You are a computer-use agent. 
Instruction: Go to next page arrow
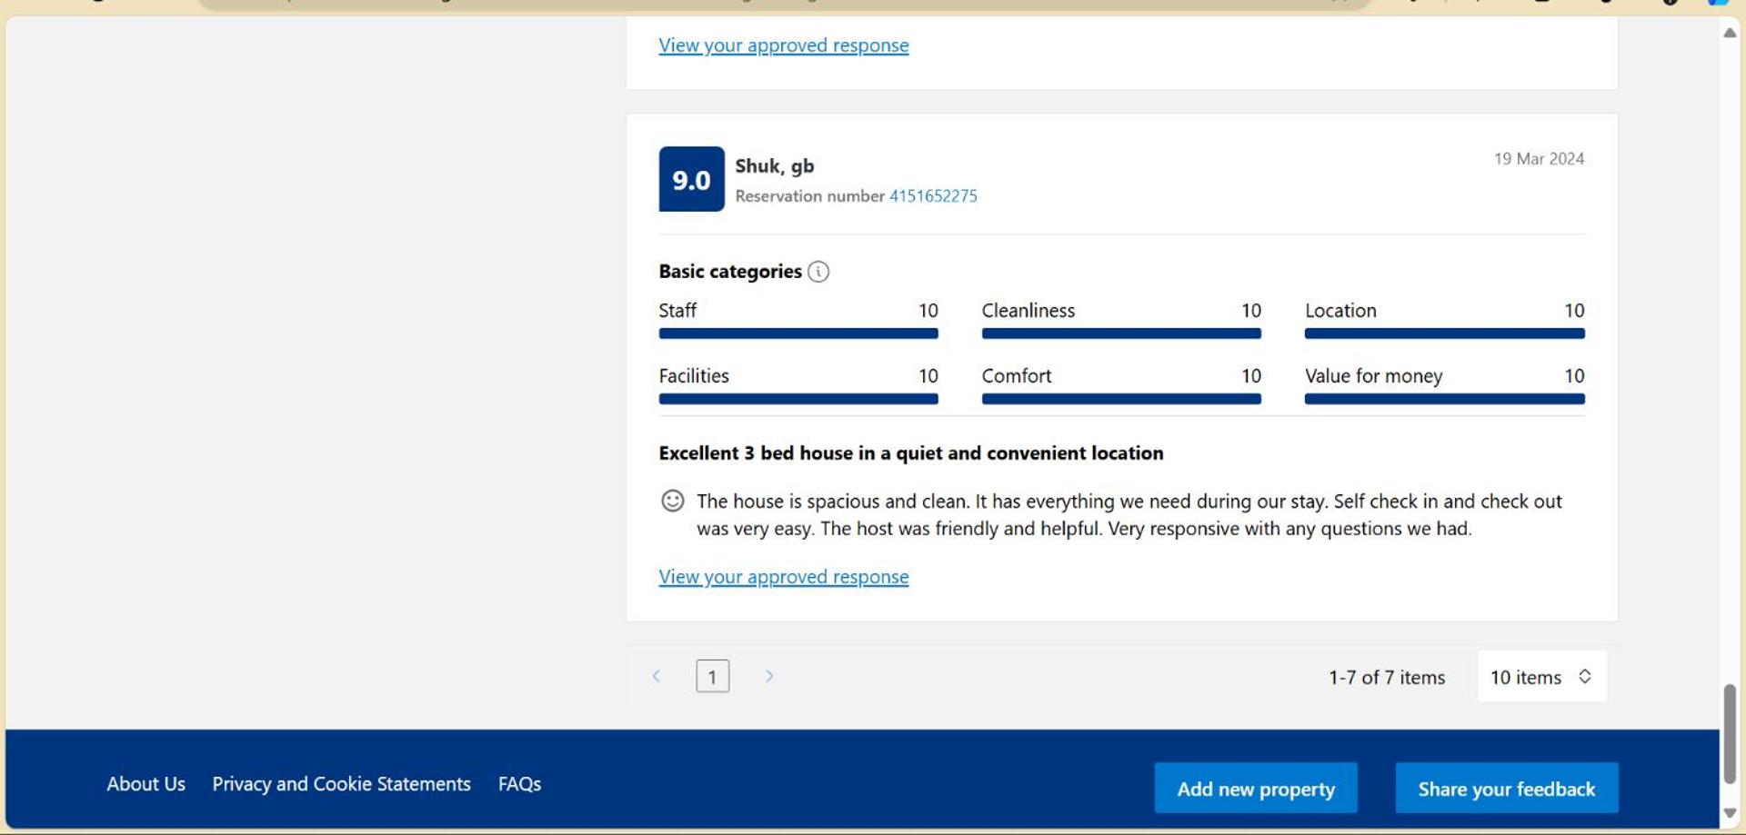[x=769, y=676]
